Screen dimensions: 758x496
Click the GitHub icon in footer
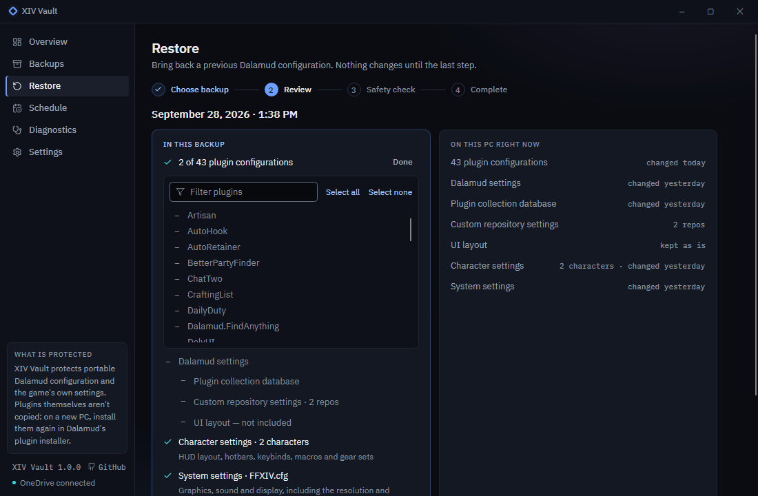tap(92, 466)
